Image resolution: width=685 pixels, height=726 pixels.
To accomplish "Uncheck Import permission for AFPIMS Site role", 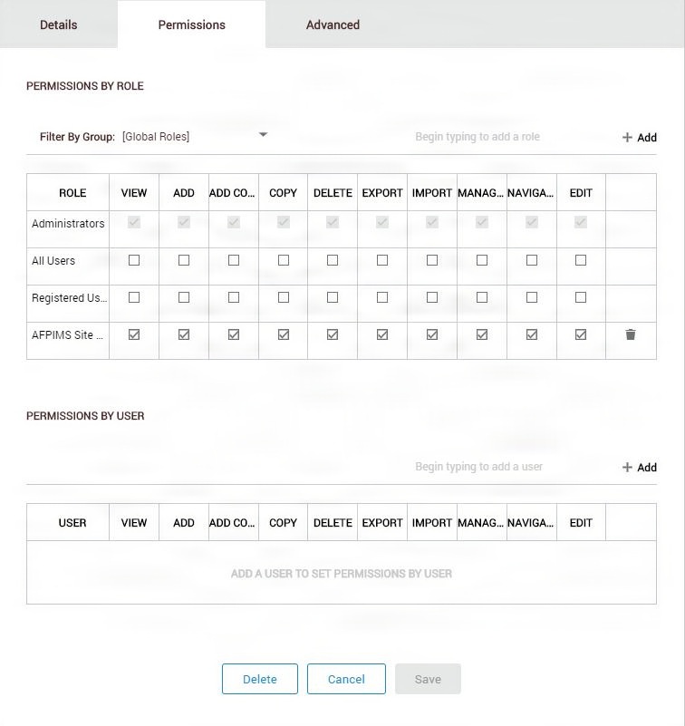I will click(x=432, y=334).
